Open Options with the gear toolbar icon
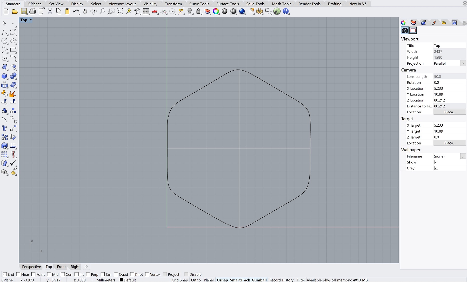Image resolution: width=467 pixels, height=282 pixels. coord(259,11)
